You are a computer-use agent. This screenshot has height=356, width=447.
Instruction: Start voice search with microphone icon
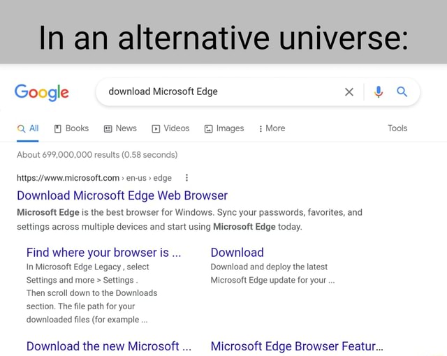coord(378,91)
